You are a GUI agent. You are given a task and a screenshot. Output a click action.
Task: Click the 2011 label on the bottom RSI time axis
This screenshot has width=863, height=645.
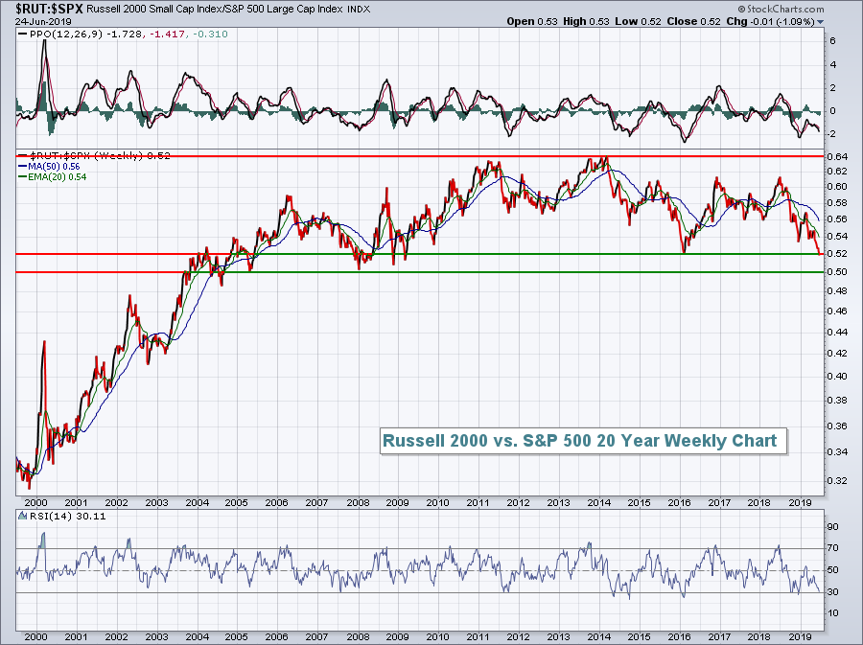(x=478, y=637)
